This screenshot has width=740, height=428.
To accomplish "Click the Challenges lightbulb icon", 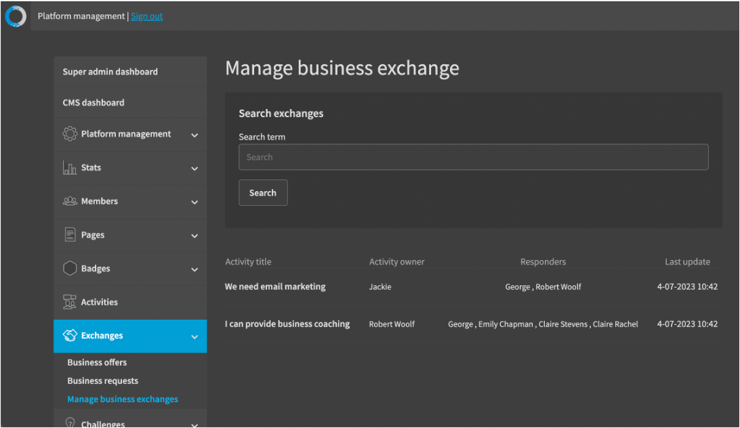I will click(x=70, y=423).
